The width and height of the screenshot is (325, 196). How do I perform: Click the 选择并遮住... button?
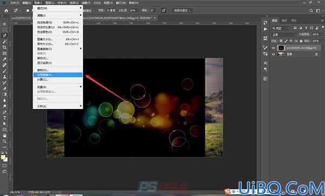point(182,10)
